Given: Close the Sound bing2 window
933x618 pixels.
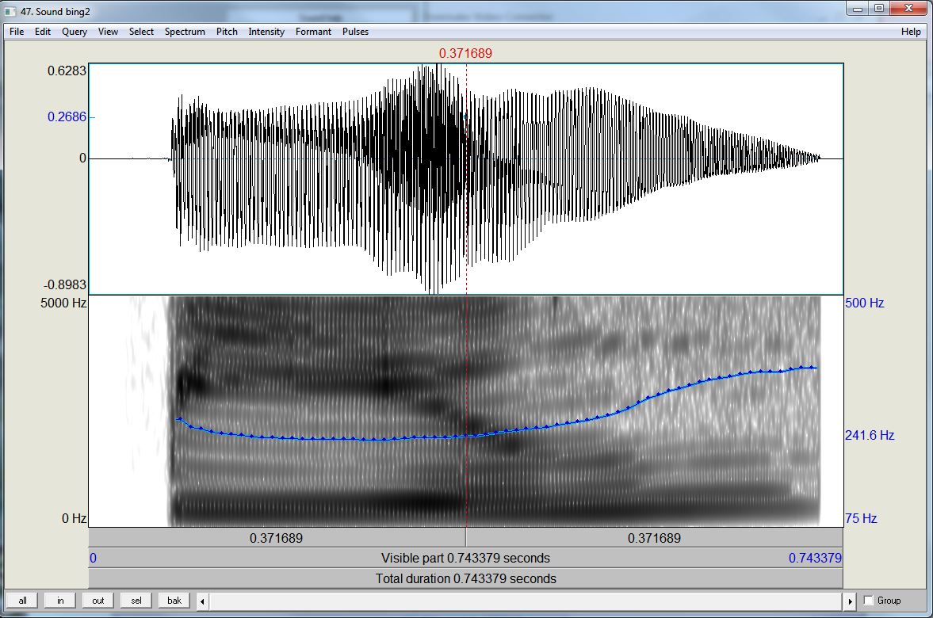Looking at the screenshot, I should point(908,9).
